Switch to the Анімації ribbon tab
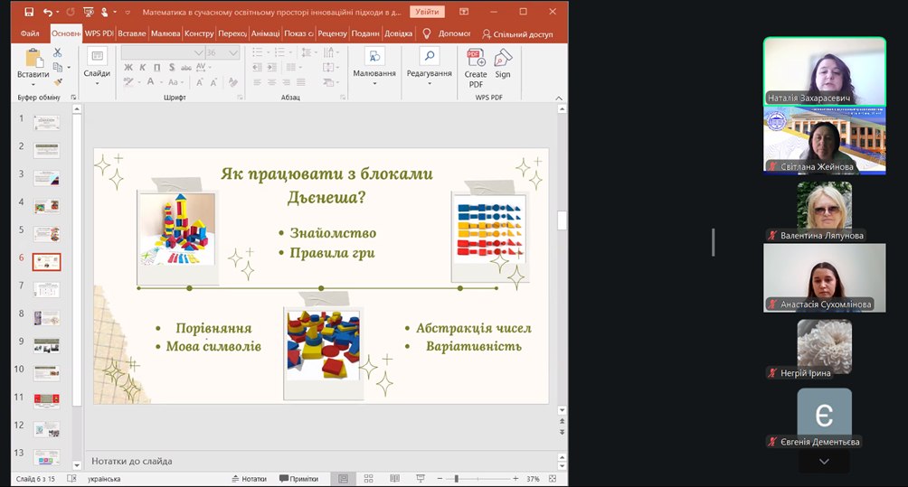Viewport: 908px width, 487px height. coord(265,34)
